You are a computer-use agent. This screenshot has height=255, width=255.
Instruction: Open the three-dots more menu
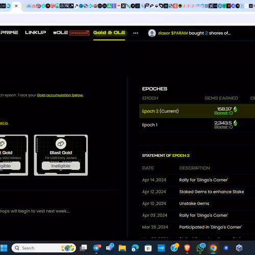coord(136,33)
